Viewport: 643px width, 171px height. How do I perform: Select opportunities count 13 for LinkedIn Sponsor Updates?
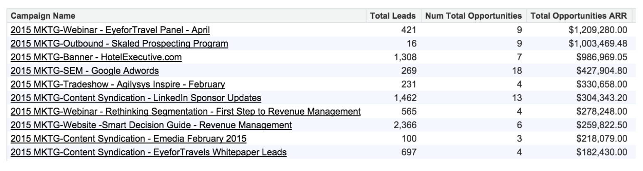(518, 98)
